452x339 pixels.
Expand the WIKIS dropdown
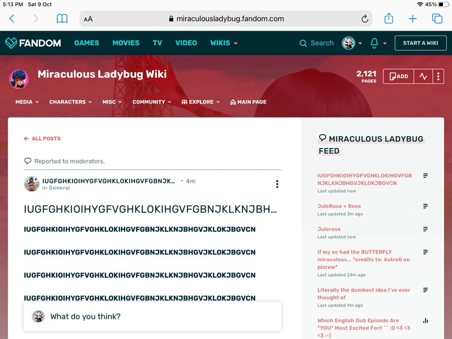click(224, 43)
